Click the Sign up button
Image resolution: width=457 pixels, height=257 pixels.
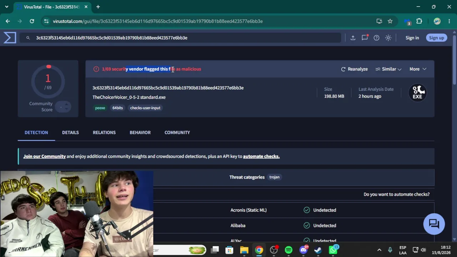pyautogui.click(x=436, y=38)
